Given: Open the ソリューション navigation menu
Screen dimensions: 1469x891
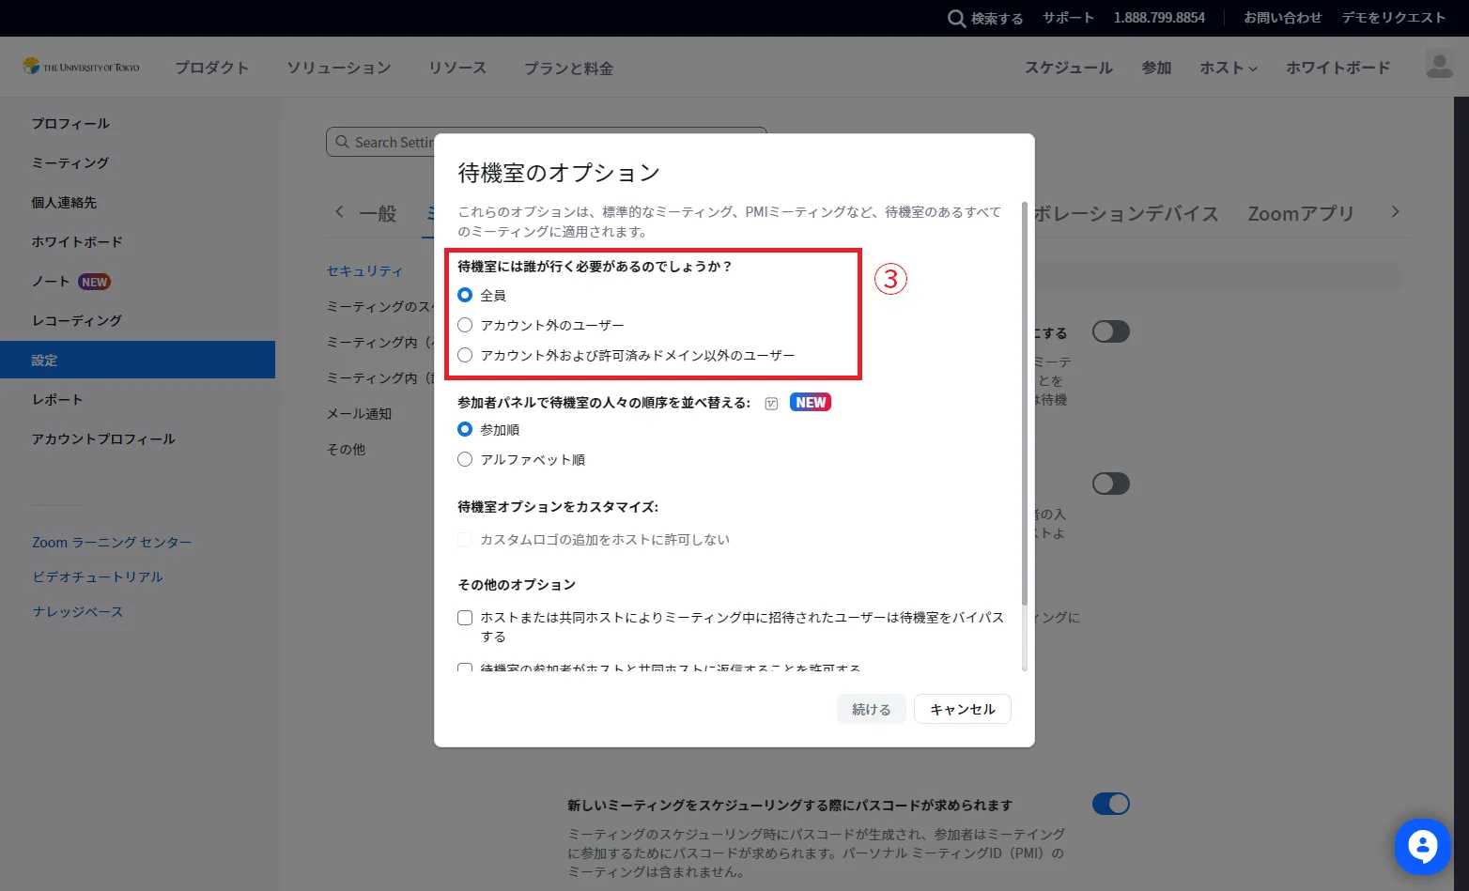Looking at the screenshot, I should coord(338,68).
